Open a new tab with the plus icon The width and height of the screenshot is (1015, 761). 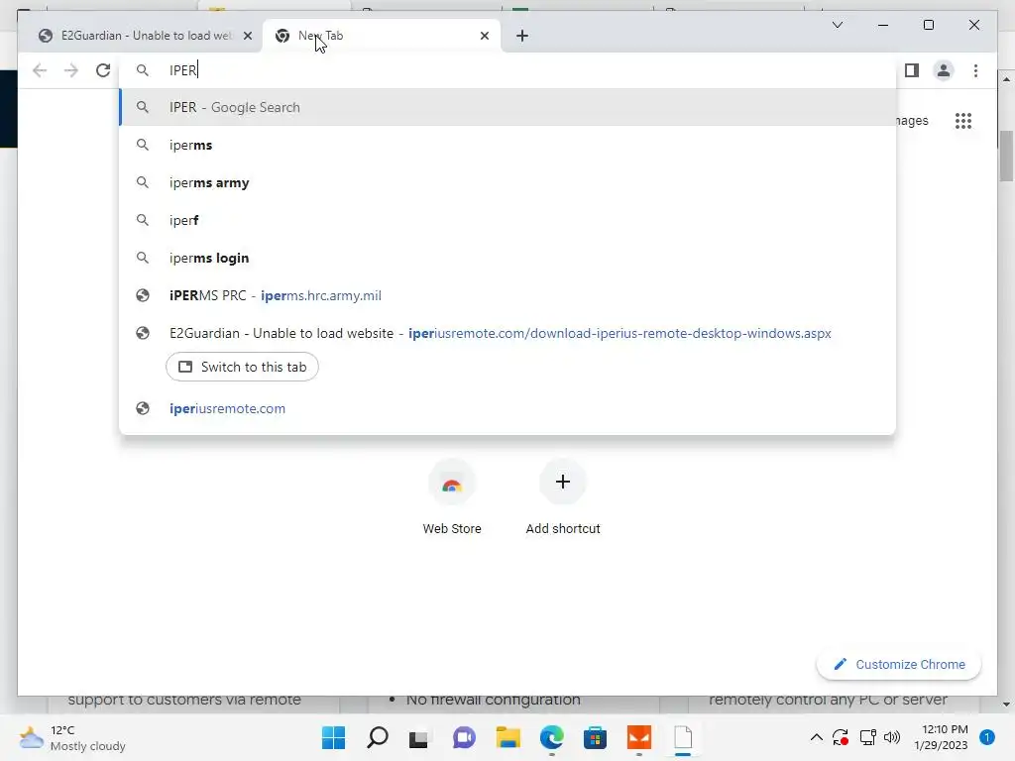click(521, 36)
